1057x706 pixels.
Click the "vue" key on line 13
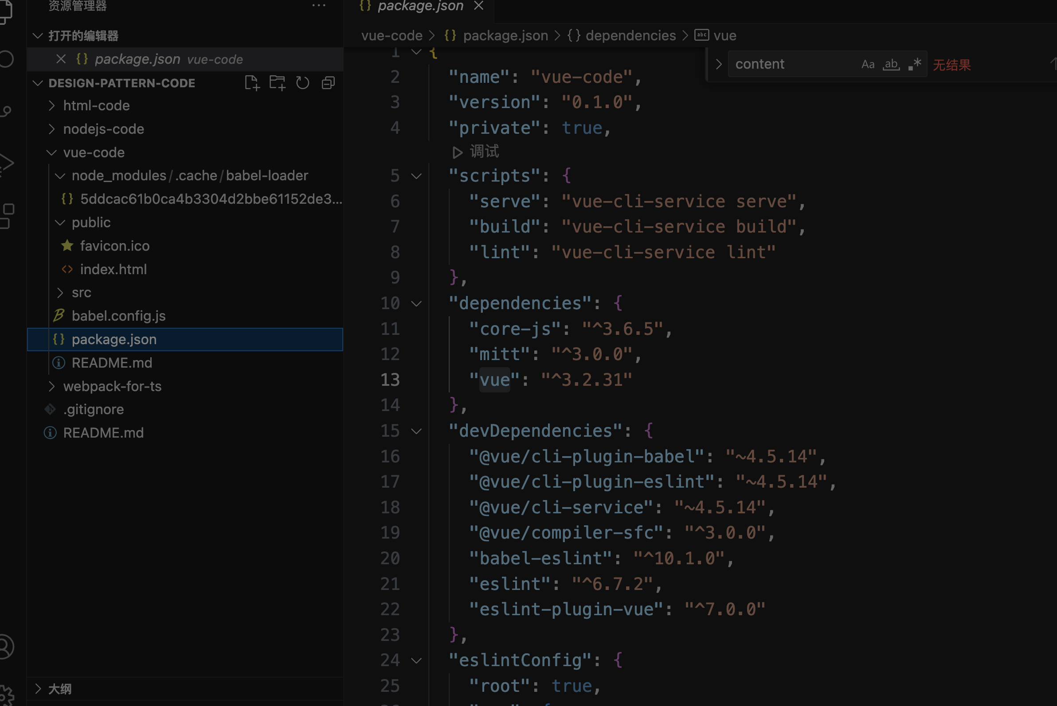coord(494,380)
